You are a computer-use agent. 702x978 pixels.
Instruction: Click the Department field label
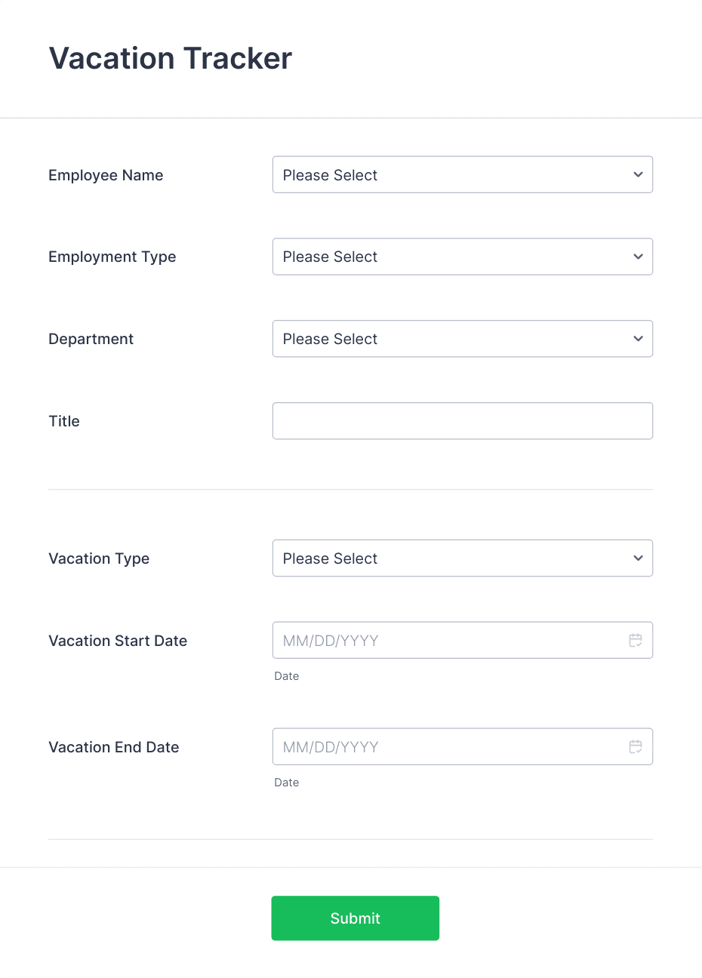tap(91, 339)
